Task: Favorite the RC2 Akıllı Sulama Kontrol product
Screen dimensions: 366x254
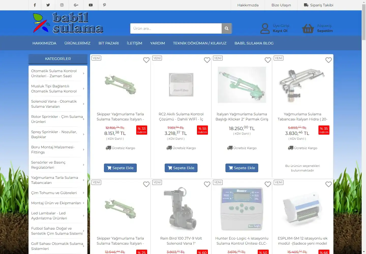Action: click(x=207, y=60)
